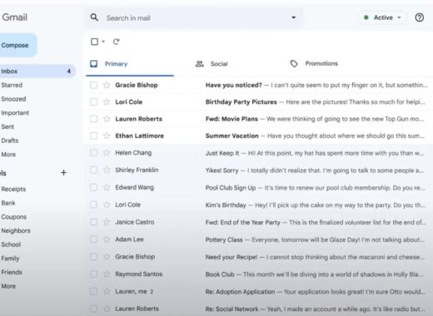Check the Fwd: Movie Plans checkbox
The image size is (433, 316).
pos(94,119)
